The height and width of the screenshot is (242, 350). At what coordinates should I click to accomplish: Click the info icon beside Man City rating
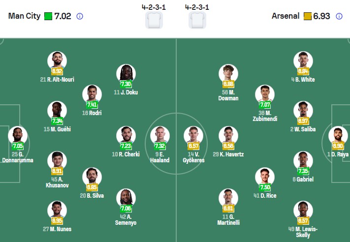click(80, 16)
